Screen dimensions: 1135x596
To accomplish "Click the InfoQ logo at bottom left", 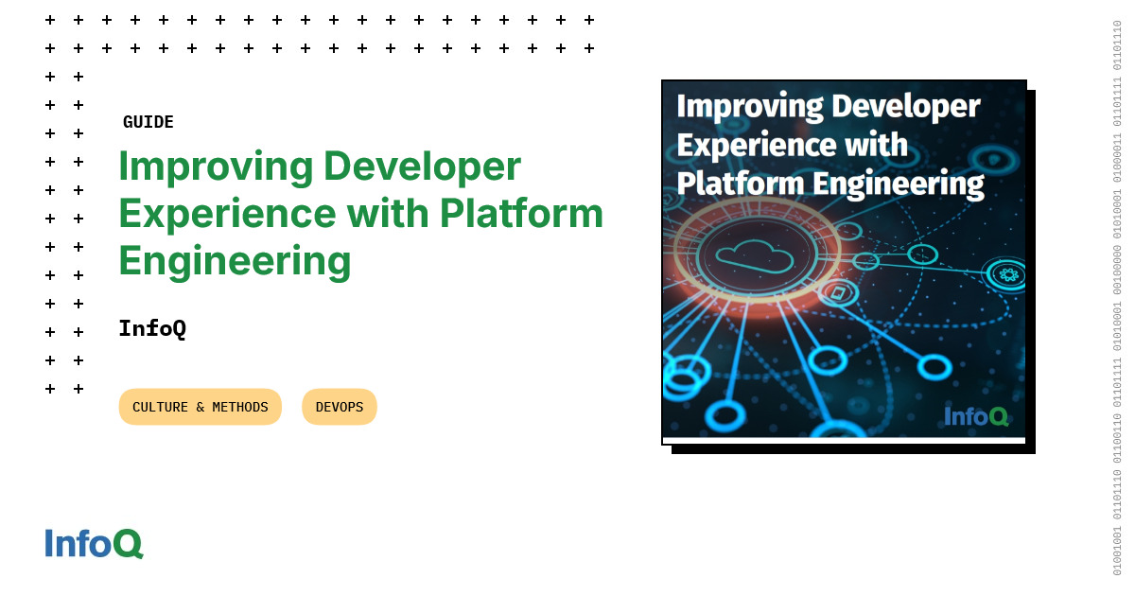I will tap(94, 544).
